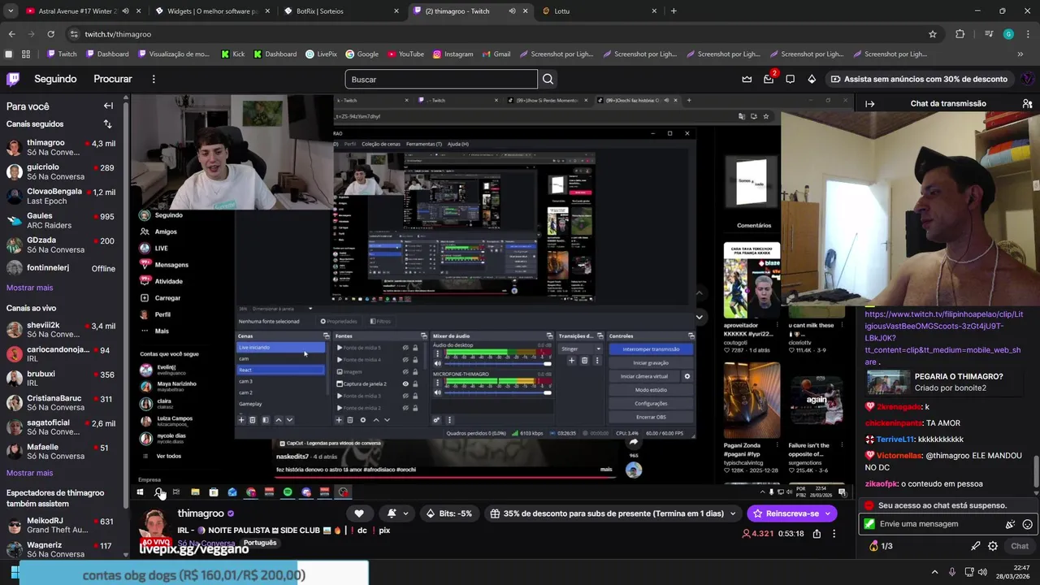Expand the Reinscreva-se dropdown arrow

pos(828,513)
